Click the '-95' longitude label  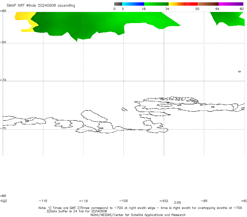click(204, 201)
